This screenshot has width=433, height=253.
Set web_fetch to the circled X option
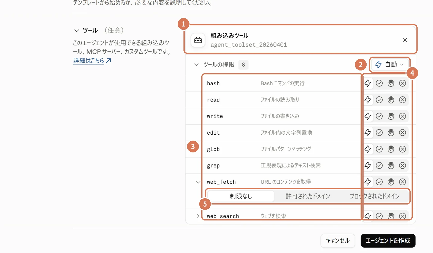[x=403, y=182]
